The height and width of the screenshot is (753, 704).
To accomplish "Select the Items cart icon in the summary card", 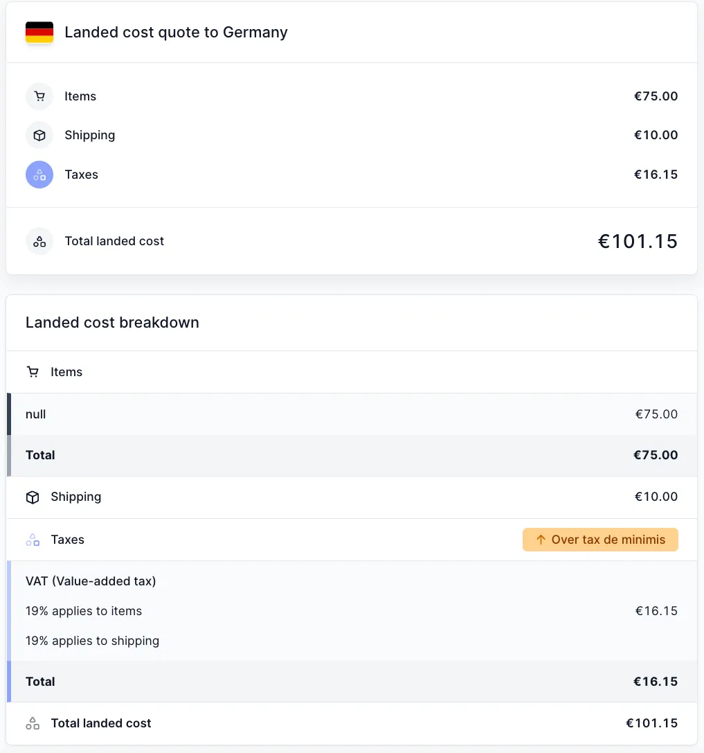I will click(x=39, y=96).
